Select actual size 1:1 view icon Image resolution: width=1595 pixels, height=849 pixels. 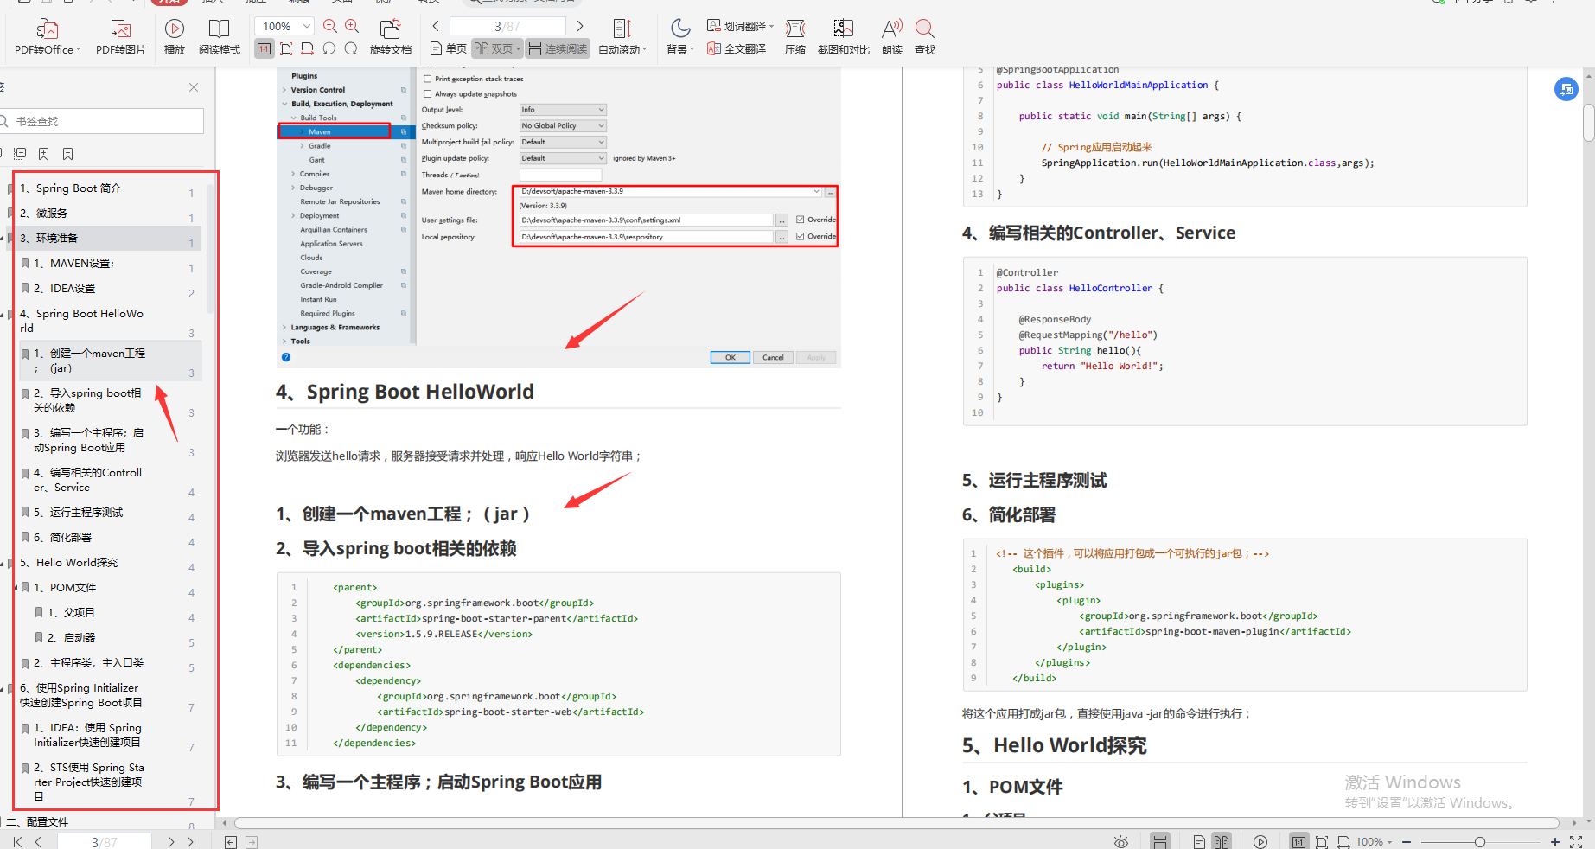tap(265, 49)
